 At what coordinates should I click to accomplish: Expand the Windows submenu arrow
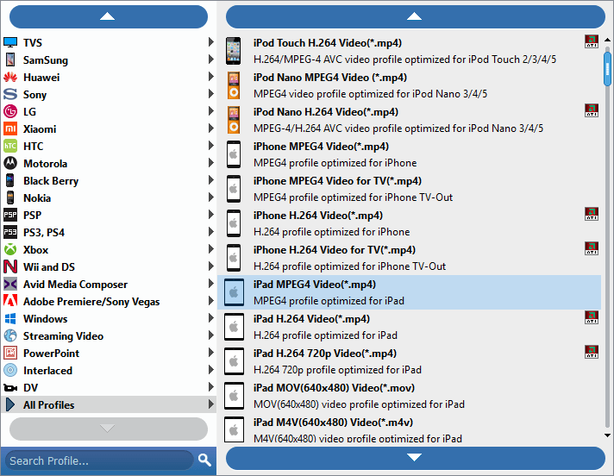pos(211,318)
